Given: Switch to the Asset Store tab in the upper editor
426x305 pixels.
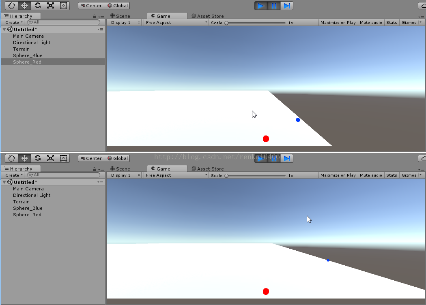Looking at the screenshot, I should [x=208, y=16].
